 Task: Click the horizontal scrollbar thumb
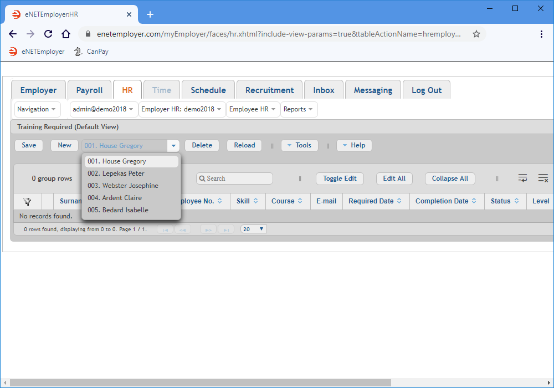click(x=201, y=382)
